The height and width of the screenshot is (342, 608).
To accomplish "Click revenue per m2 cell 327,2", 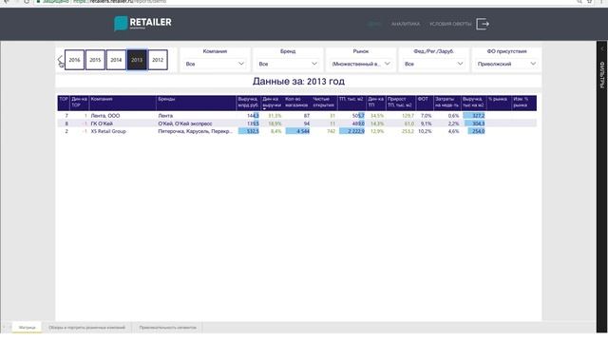I will 474,116.
